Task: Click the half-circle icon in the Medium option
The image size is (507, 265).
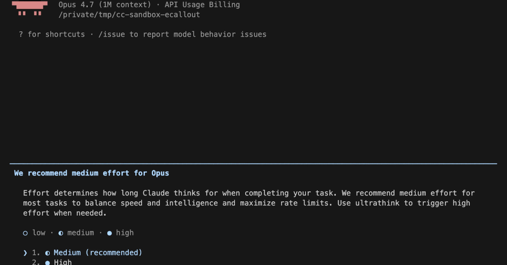Action: 47,253
